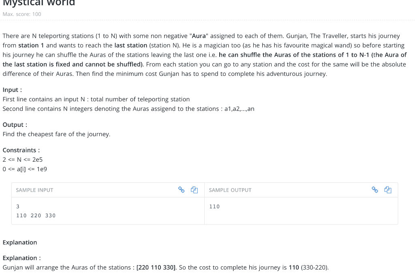Copy the sample output using its clipboard icon
Viewport: 415px width, 276px height.
point(388,190)
